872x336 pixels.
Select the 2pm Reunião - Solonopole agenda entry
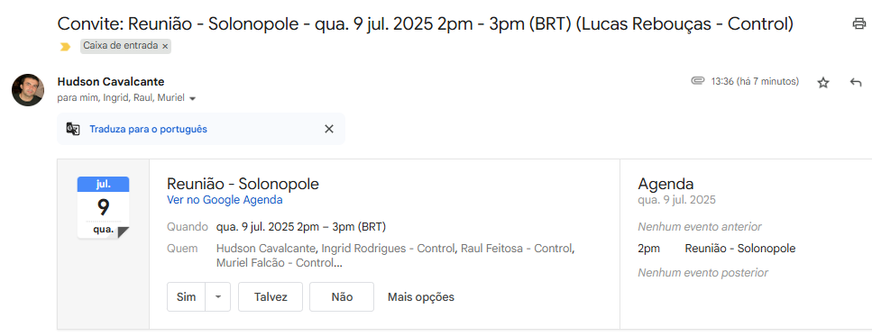[717, 249]
